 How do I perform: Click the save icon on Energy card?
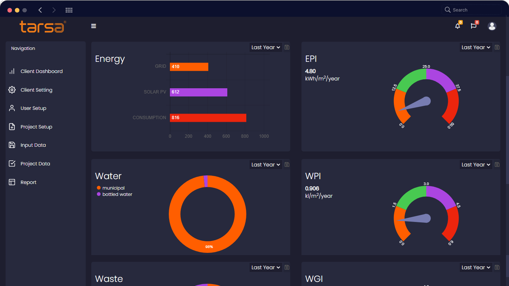tap(287, 47)
